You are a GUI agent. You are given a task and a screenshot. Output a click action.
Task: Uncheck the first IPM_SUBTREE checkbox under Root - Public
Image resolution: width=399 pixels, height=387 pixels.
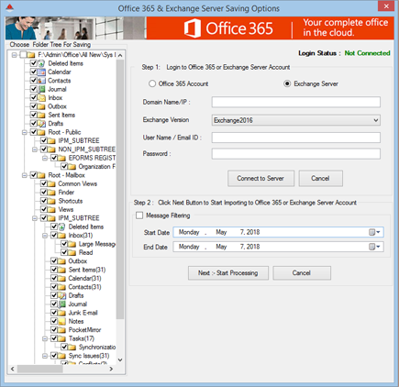pyautogui.click(x=44, y=140)
